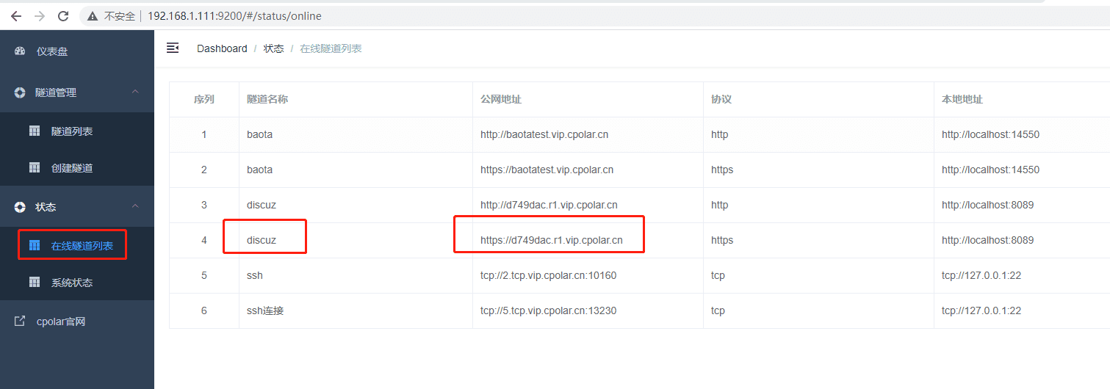This screenshot has width=1110, height=389.
Task: Click the system status (系统状态) grid icon
Action: click(x=35, y=283)
